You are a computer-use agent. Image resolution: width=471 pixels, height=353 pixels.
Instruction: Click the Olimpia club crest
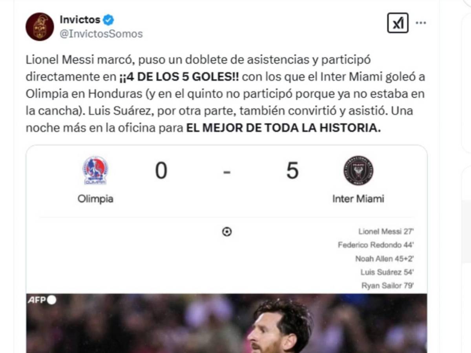pyautogui.click(x=95, y=170)
